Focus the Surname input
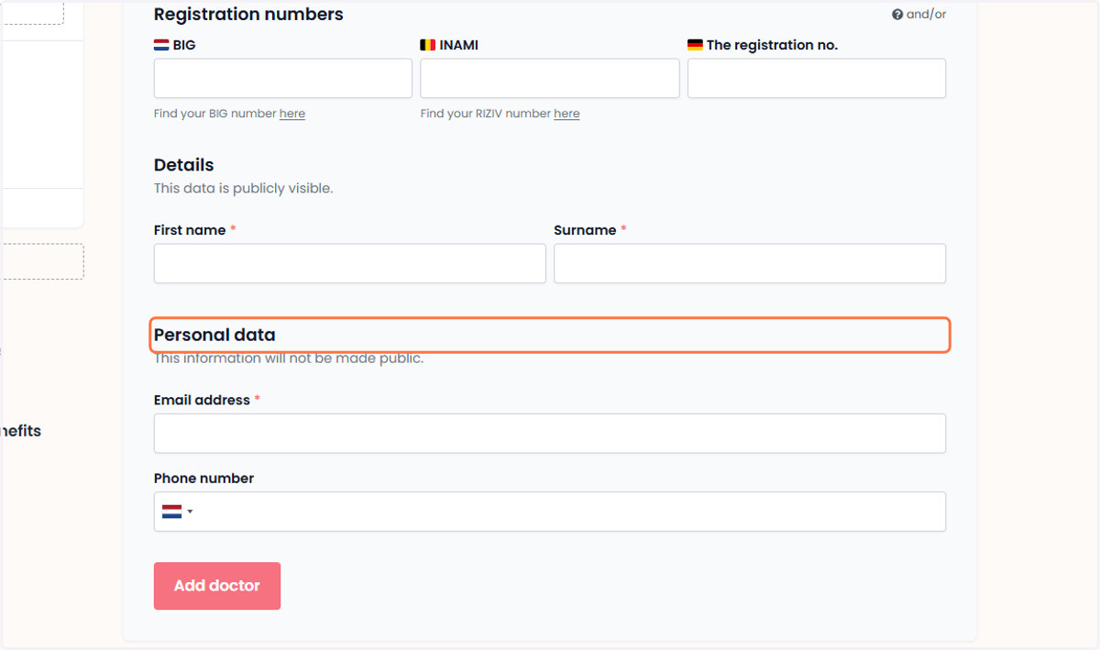 [x=750, y=263]
